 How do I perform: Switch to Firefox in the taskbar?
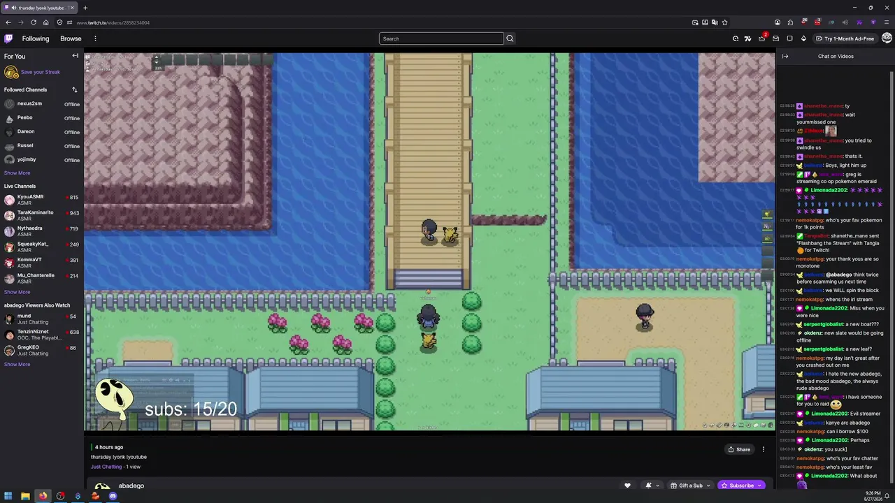43,496
